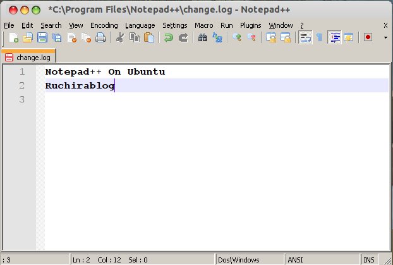
Task: Copy selection with the Copy icon
Action: coord(135,38)
